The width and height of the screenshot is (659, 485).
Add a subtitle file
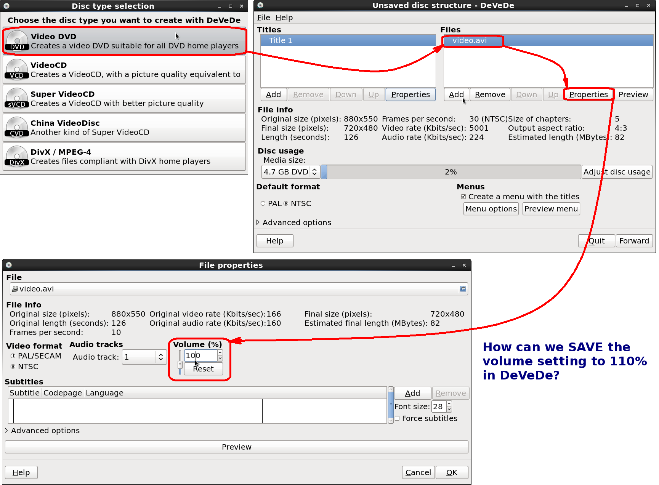(x=412, y=393)
